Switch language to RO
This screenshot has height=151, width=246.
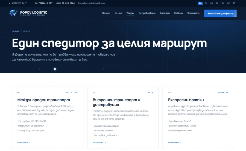click(x=212, y=3)
